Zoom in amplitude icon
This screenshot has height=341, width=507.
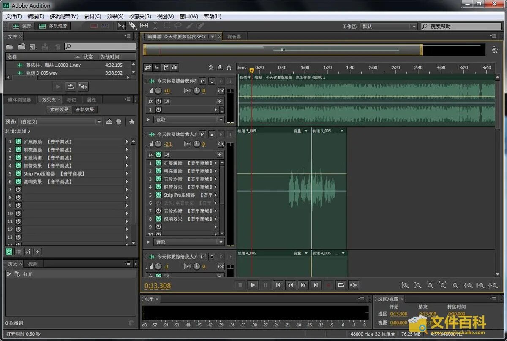(405, 285)
